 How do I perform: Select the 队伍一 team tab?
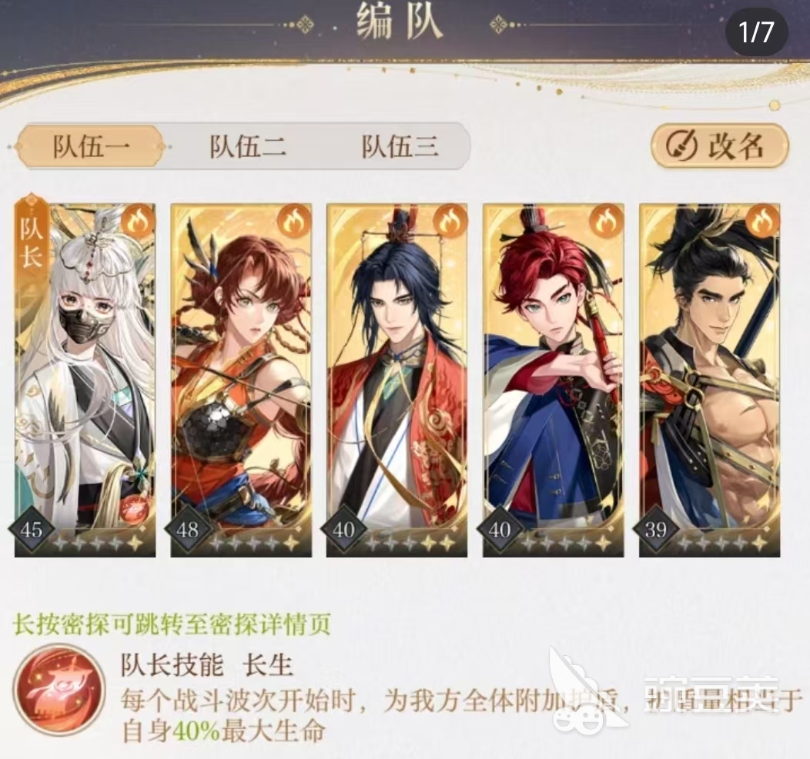[91, 146]
